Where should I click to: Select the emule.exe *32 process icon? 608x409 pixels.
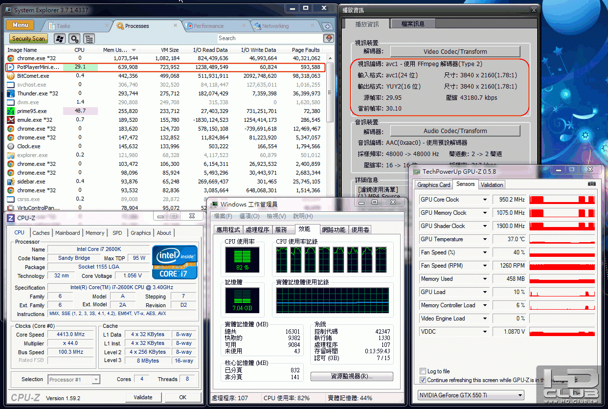click(11, 120)
